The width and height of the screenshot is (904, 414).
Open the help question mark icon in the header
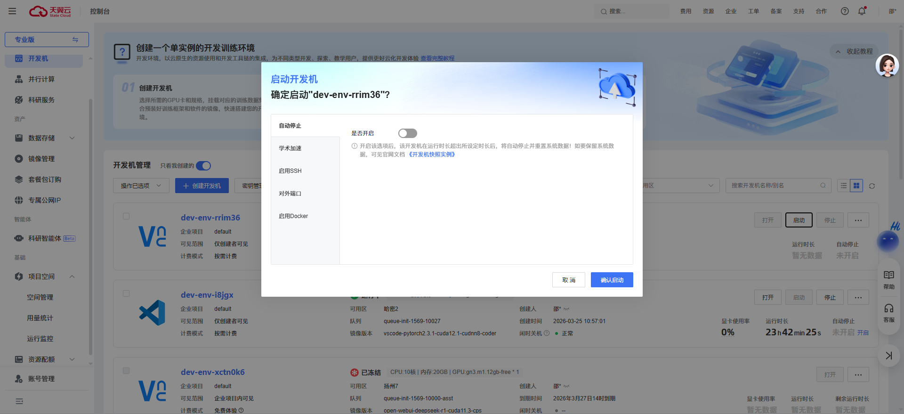click(845, 11)
